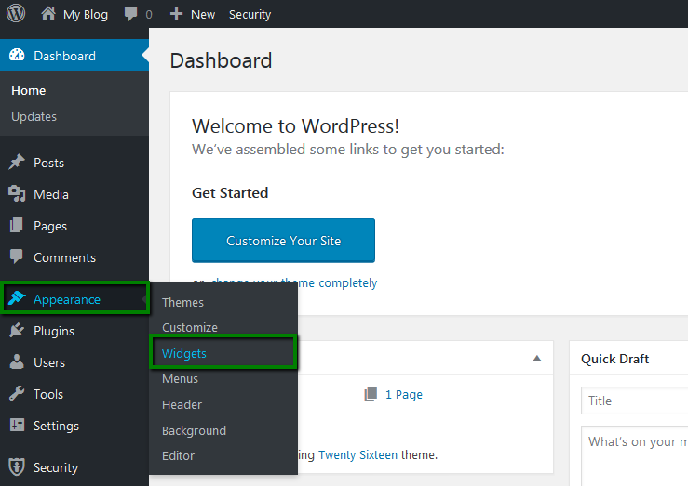Screen dimensions: 688x486
Task: Click the Posts pushpin icon
Action: (x=17, y=162)
